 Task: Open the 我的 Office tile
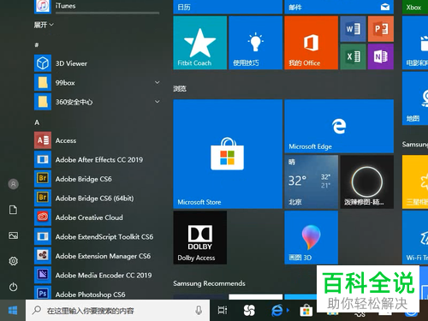coord(312,43)
